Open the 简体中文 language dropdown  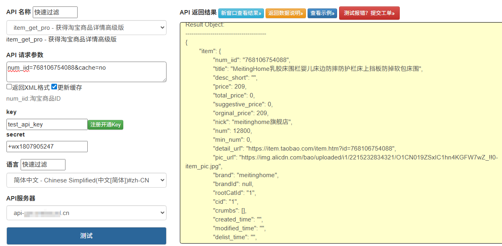point(86,180)
